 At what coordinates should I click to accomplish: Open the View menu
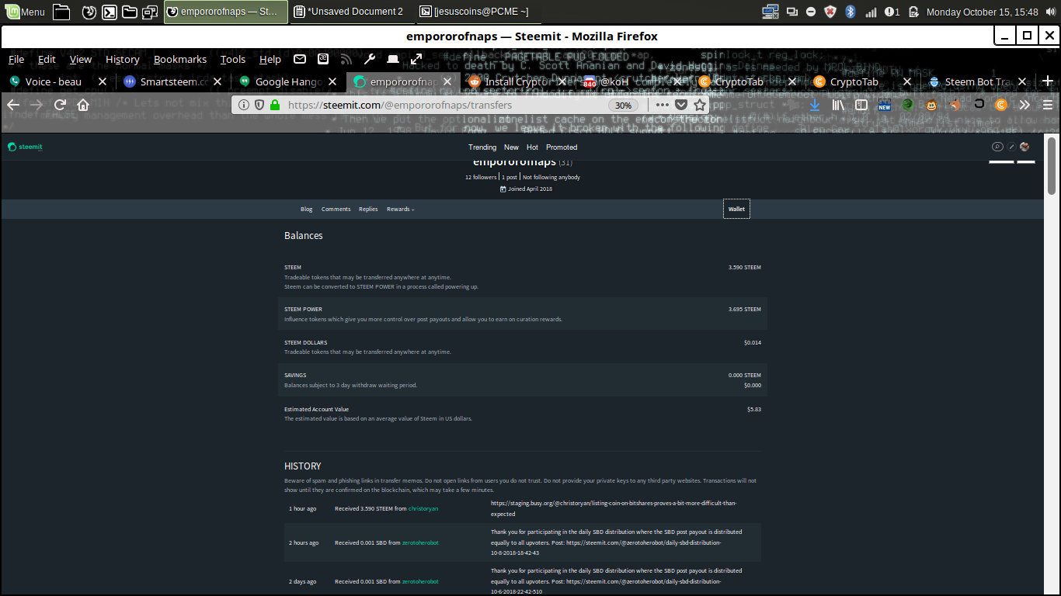point(81,59)
